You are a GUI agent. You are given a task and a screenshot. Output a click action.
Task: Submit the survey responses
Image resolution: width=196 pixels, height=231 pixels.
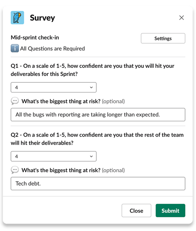point(170,210)
